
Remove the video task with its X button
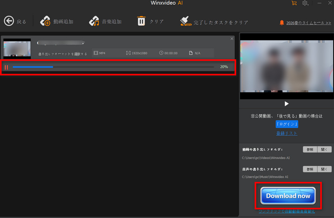(x=232, y=38)
